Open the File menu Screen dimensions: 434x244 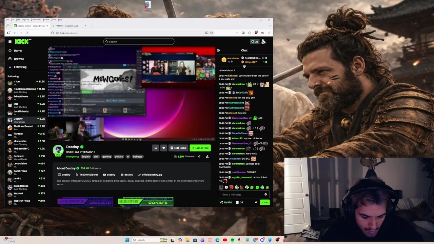[7, 19]
